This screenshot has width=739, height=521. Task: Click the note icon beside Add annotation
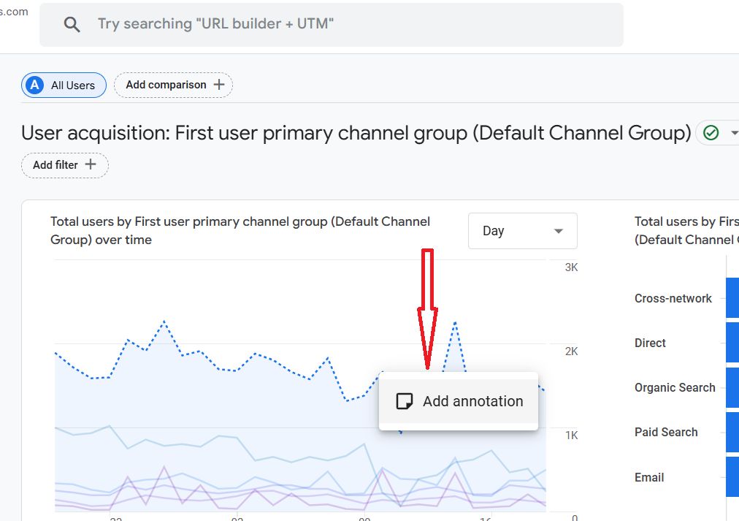tap(404, 401)
